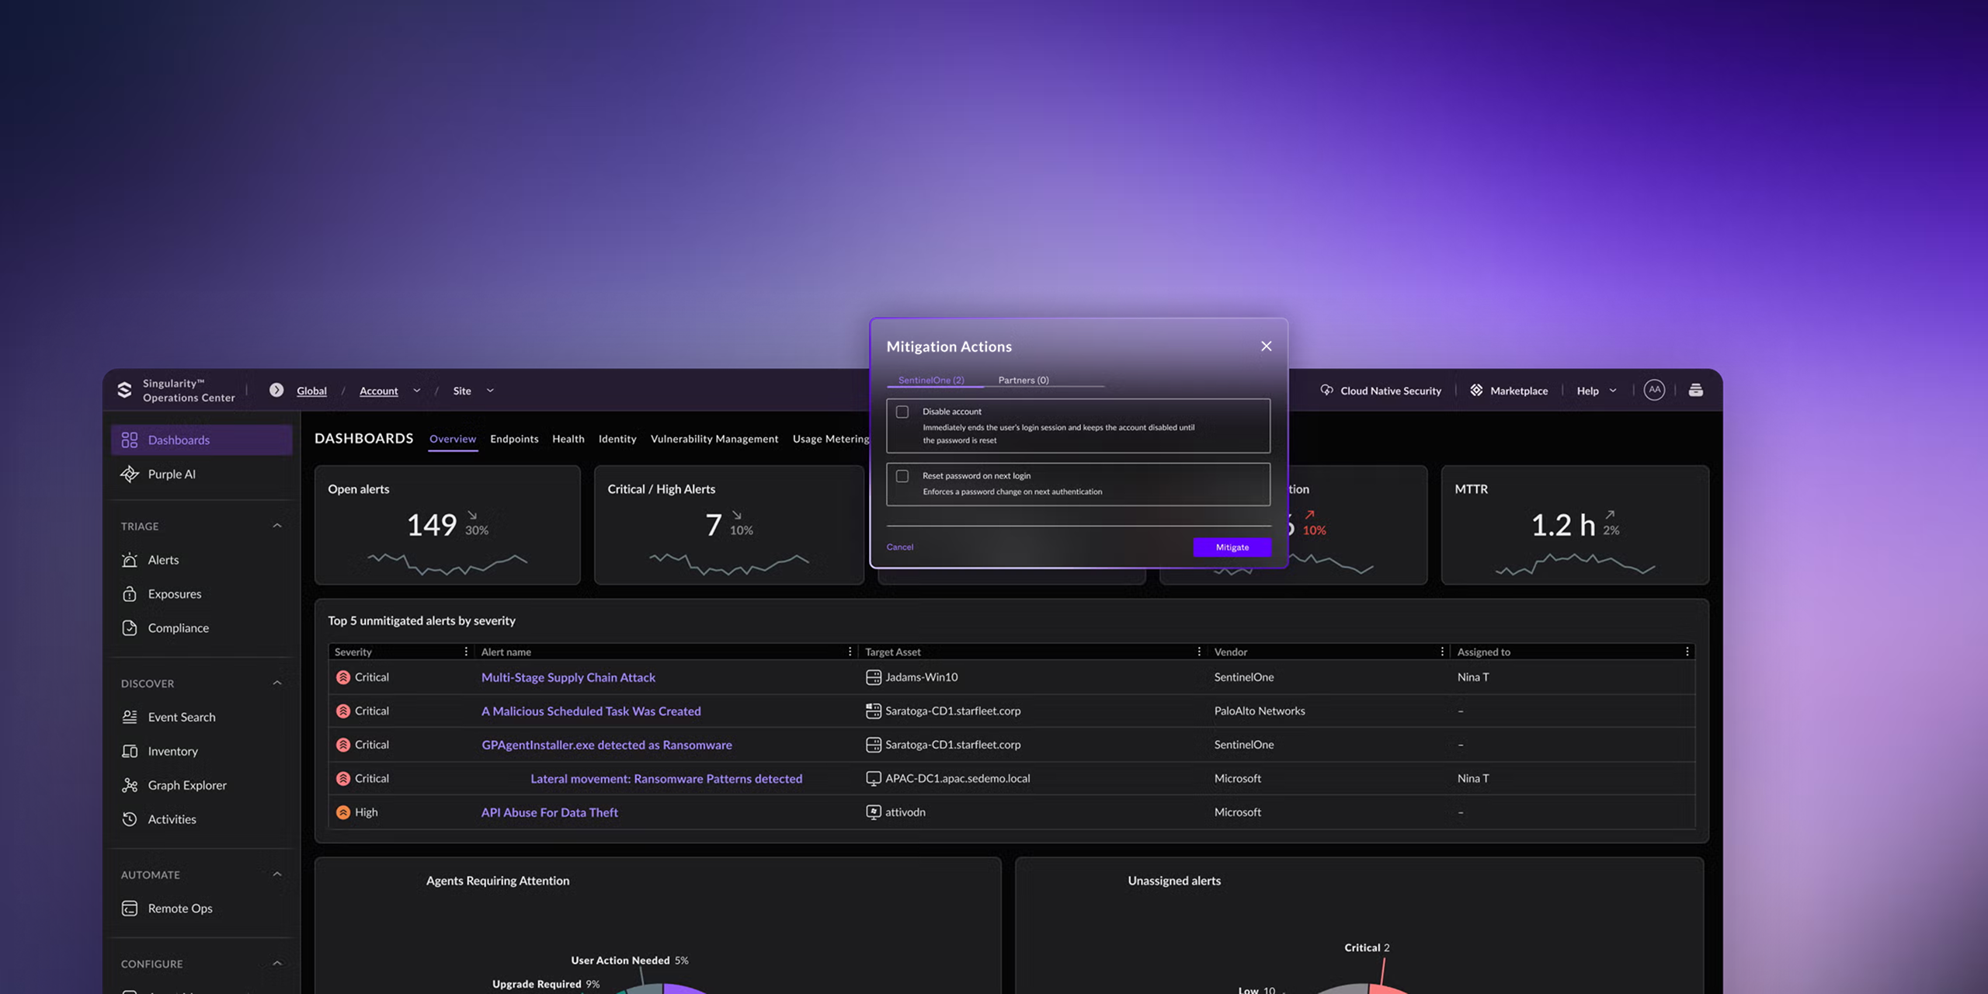Click the Cloud Native Security cloud icon
Screen dimensions: 1988x994
point(1326,390)
